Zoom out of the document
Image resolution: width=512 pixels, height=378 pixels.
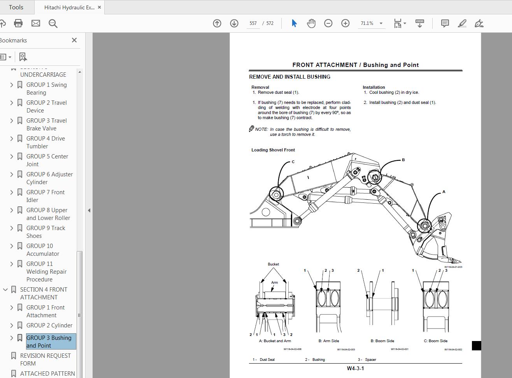(x=328, y=23)
